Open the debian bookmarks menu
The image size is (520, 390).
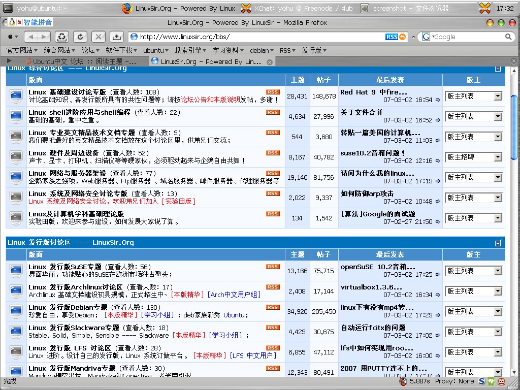pos(262,50)
